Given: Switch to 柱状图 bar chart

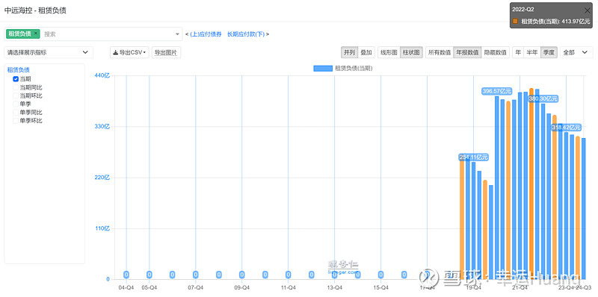Looking at the screenshot, I should click(x=411, y=52).
